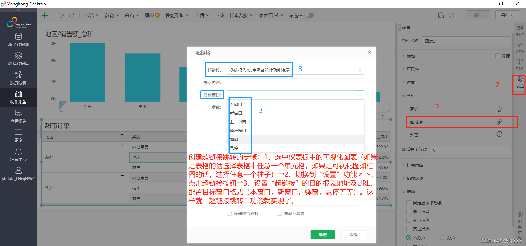Select 制作报告 in the sidebar
The width and height of the screenshot is (526, 246).
coord(18,97)
